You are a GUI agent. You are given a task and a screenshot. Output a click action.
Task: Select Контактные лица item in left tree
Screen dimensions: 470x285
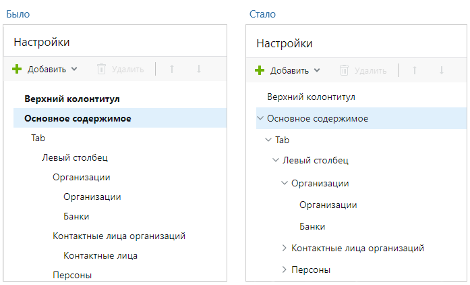coord(100,255)
